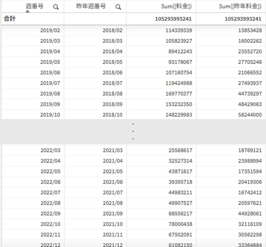Click the fee value 169770377
The image size is (266, 247).
(x=179, y=93)
